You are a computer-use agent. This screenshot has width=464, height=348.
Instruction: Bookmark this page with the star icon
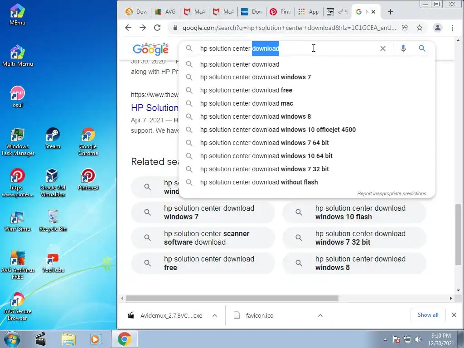point(419,28)
